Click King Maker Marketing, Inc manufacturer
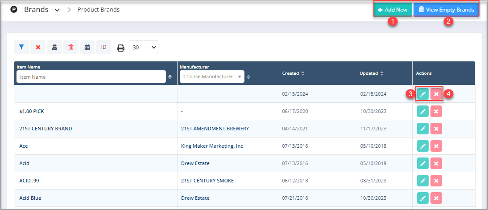488x210 pixels. click(x=212, y=146)
